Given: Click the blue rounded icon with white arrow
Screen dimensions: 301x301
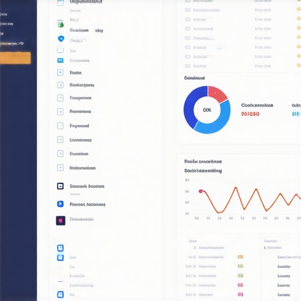Looking at the screenshot, I should (x=61, y=204).
